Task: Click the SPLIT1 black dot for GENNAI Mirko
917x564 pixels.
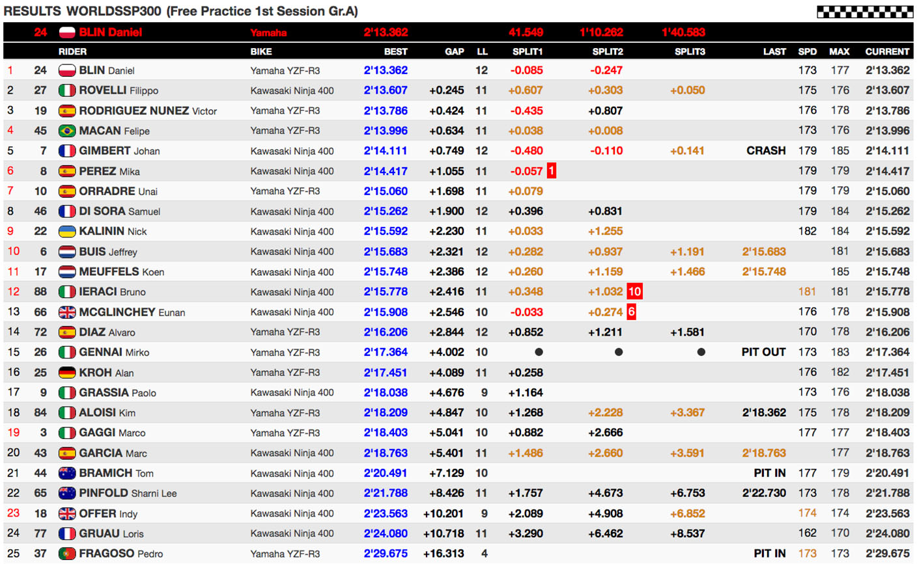Action: [x=539, y=352]
